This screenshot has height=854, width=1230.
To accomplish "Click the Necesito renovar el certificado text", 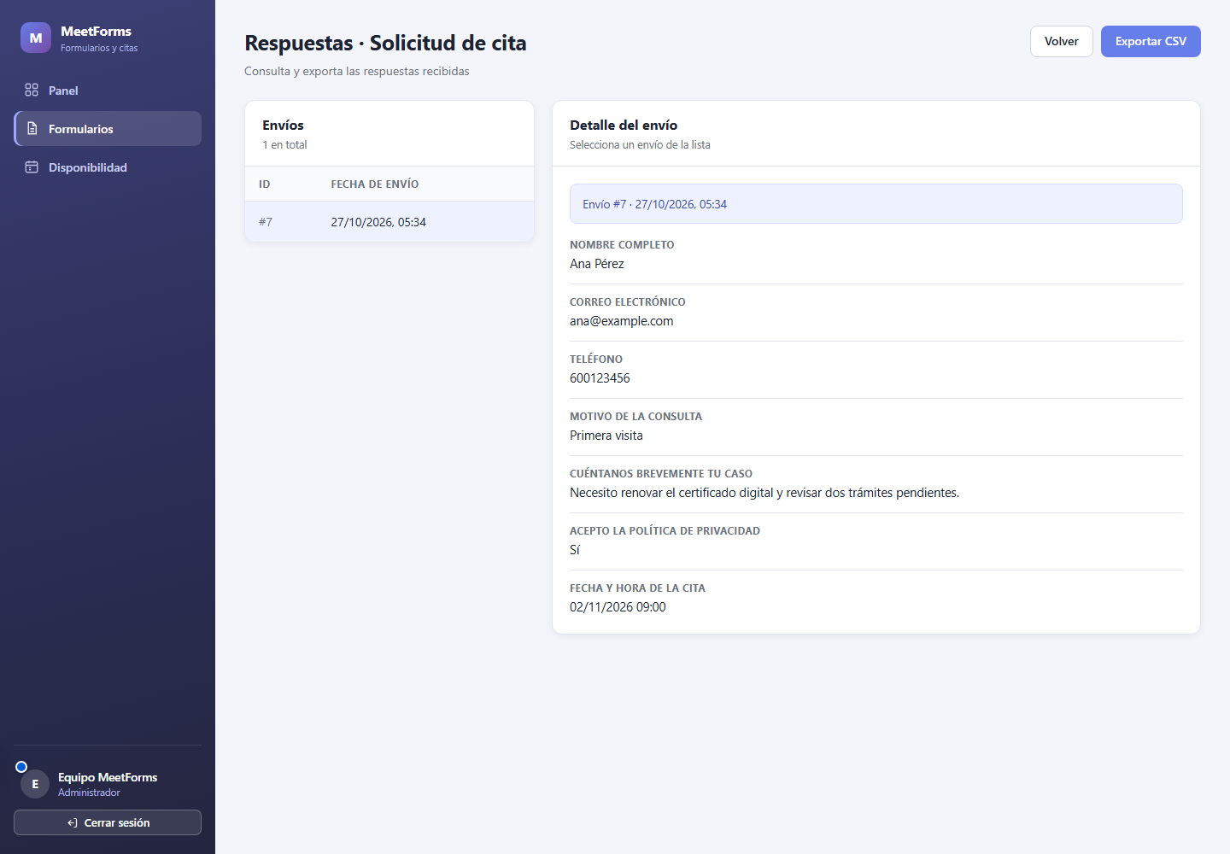I will pos(764,493).
